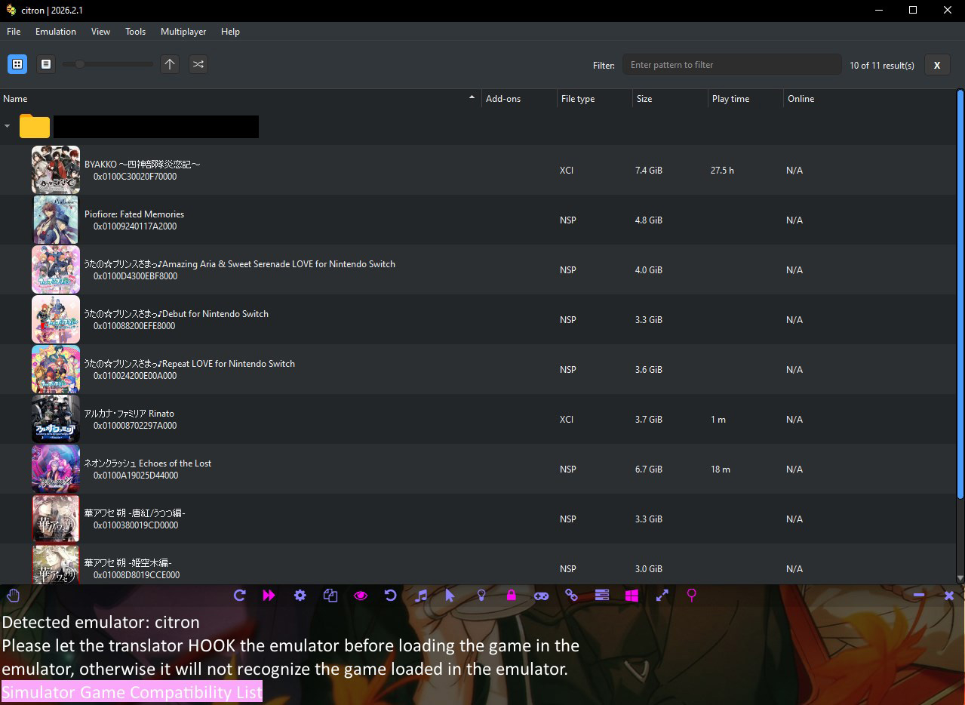Select the 華アワセ 朔 -姫空木編- game row
The image size is (965, 705).
pyautogui.click(x=478, y=564)
